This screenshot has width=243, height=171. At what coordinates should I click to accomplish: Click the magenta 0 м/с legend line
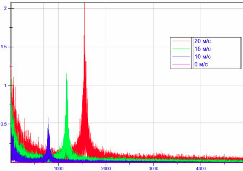[x=181, y=65]
